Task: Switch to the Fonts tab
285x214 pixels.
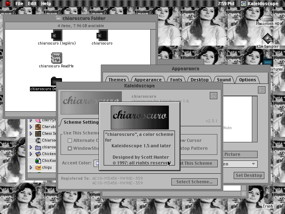Action: click(176, 80)
